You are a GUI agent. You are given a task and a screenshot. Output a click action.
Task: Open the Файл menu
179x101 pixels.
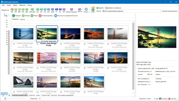click(x=3, y=5)
